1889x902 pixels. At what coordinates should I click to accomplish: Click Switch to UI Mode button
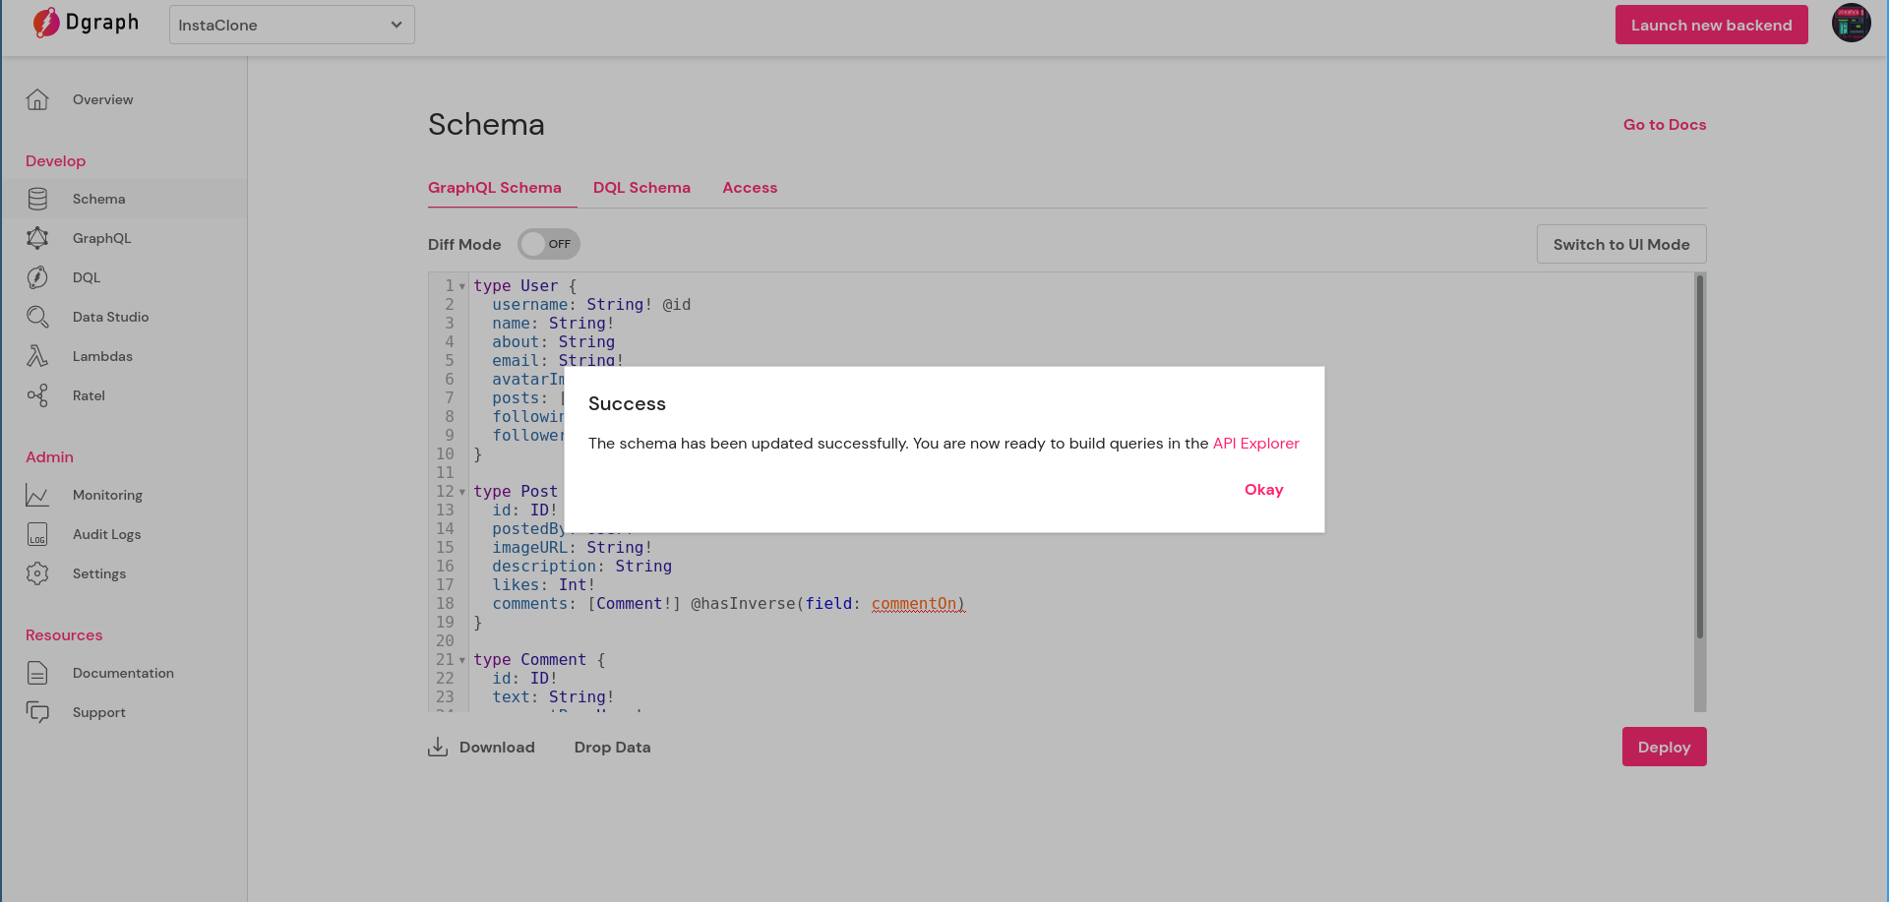(1621, 244)
